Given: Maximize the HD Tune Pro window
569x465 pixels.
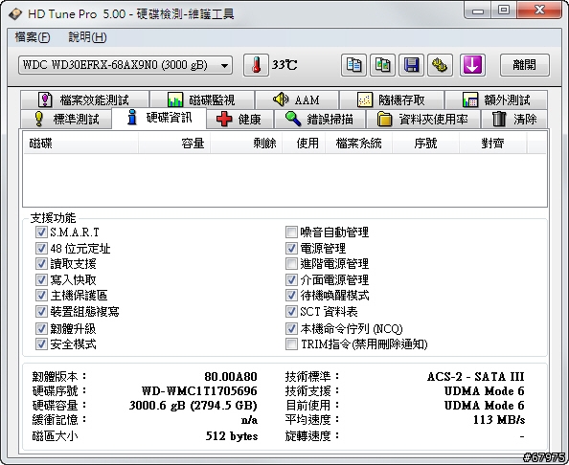Looking at the screenshot, I should (504, 11).
